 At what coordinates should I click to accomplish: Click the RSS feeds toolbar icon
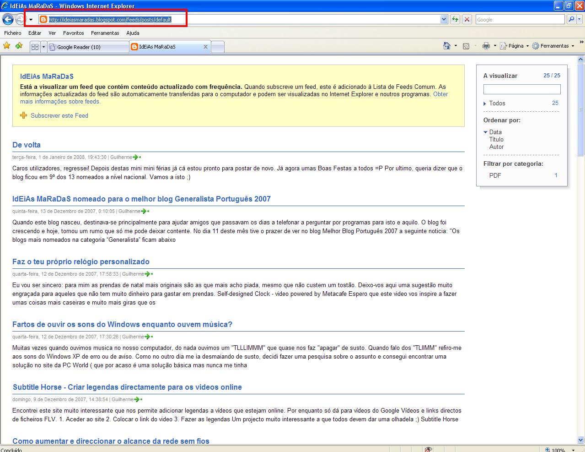coord(466,46)
